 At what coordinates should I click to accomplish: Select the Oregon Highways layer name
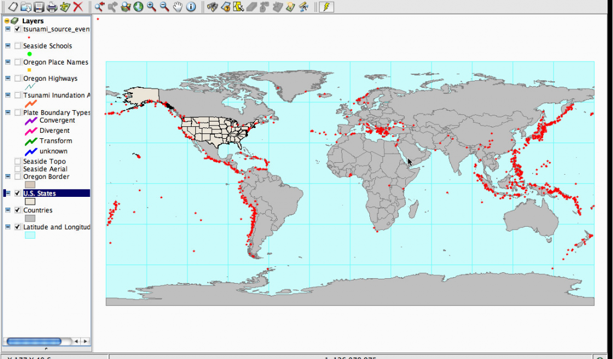coord(50,78)
